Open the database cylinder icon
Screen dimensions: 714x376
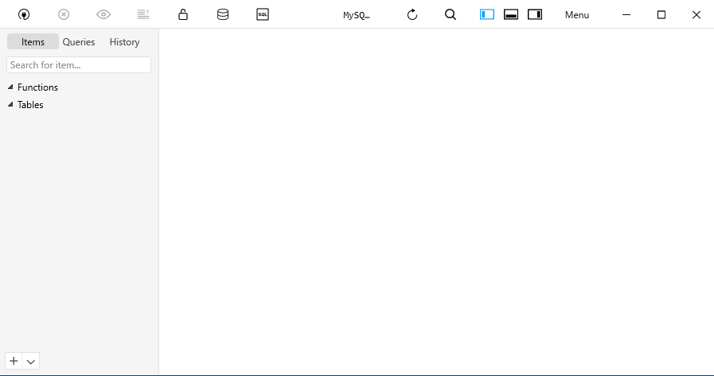coord(223,14)
